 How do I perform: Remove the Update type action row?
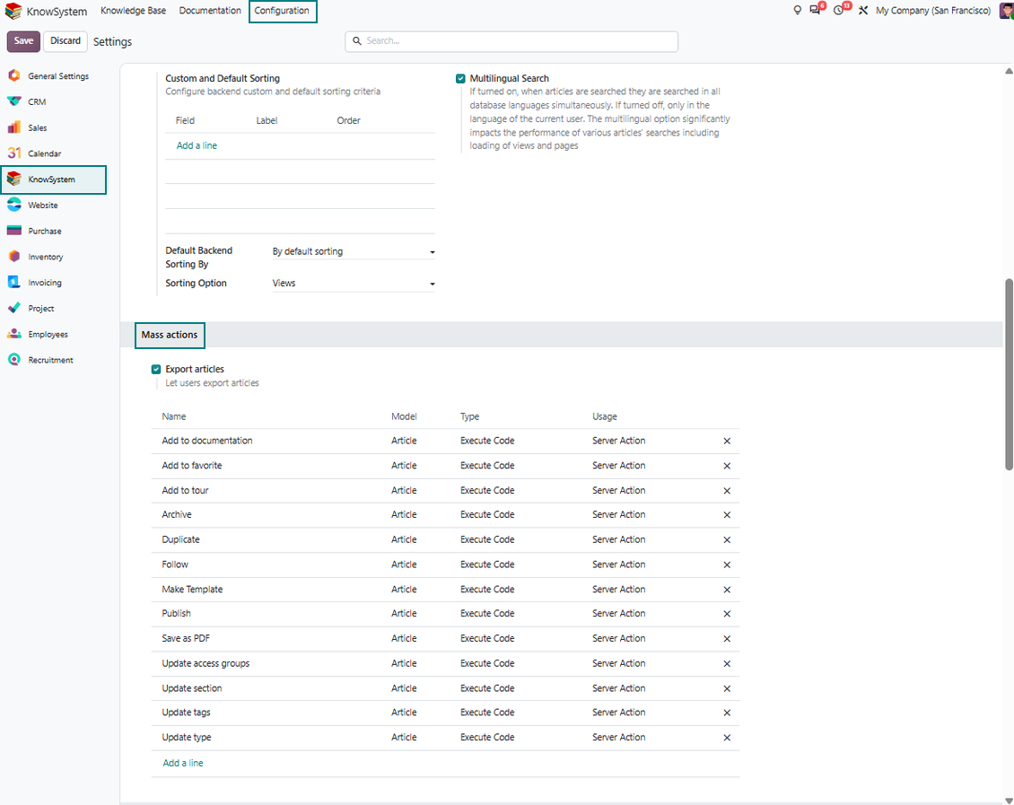pyautogui.click(x=727, y=738)
